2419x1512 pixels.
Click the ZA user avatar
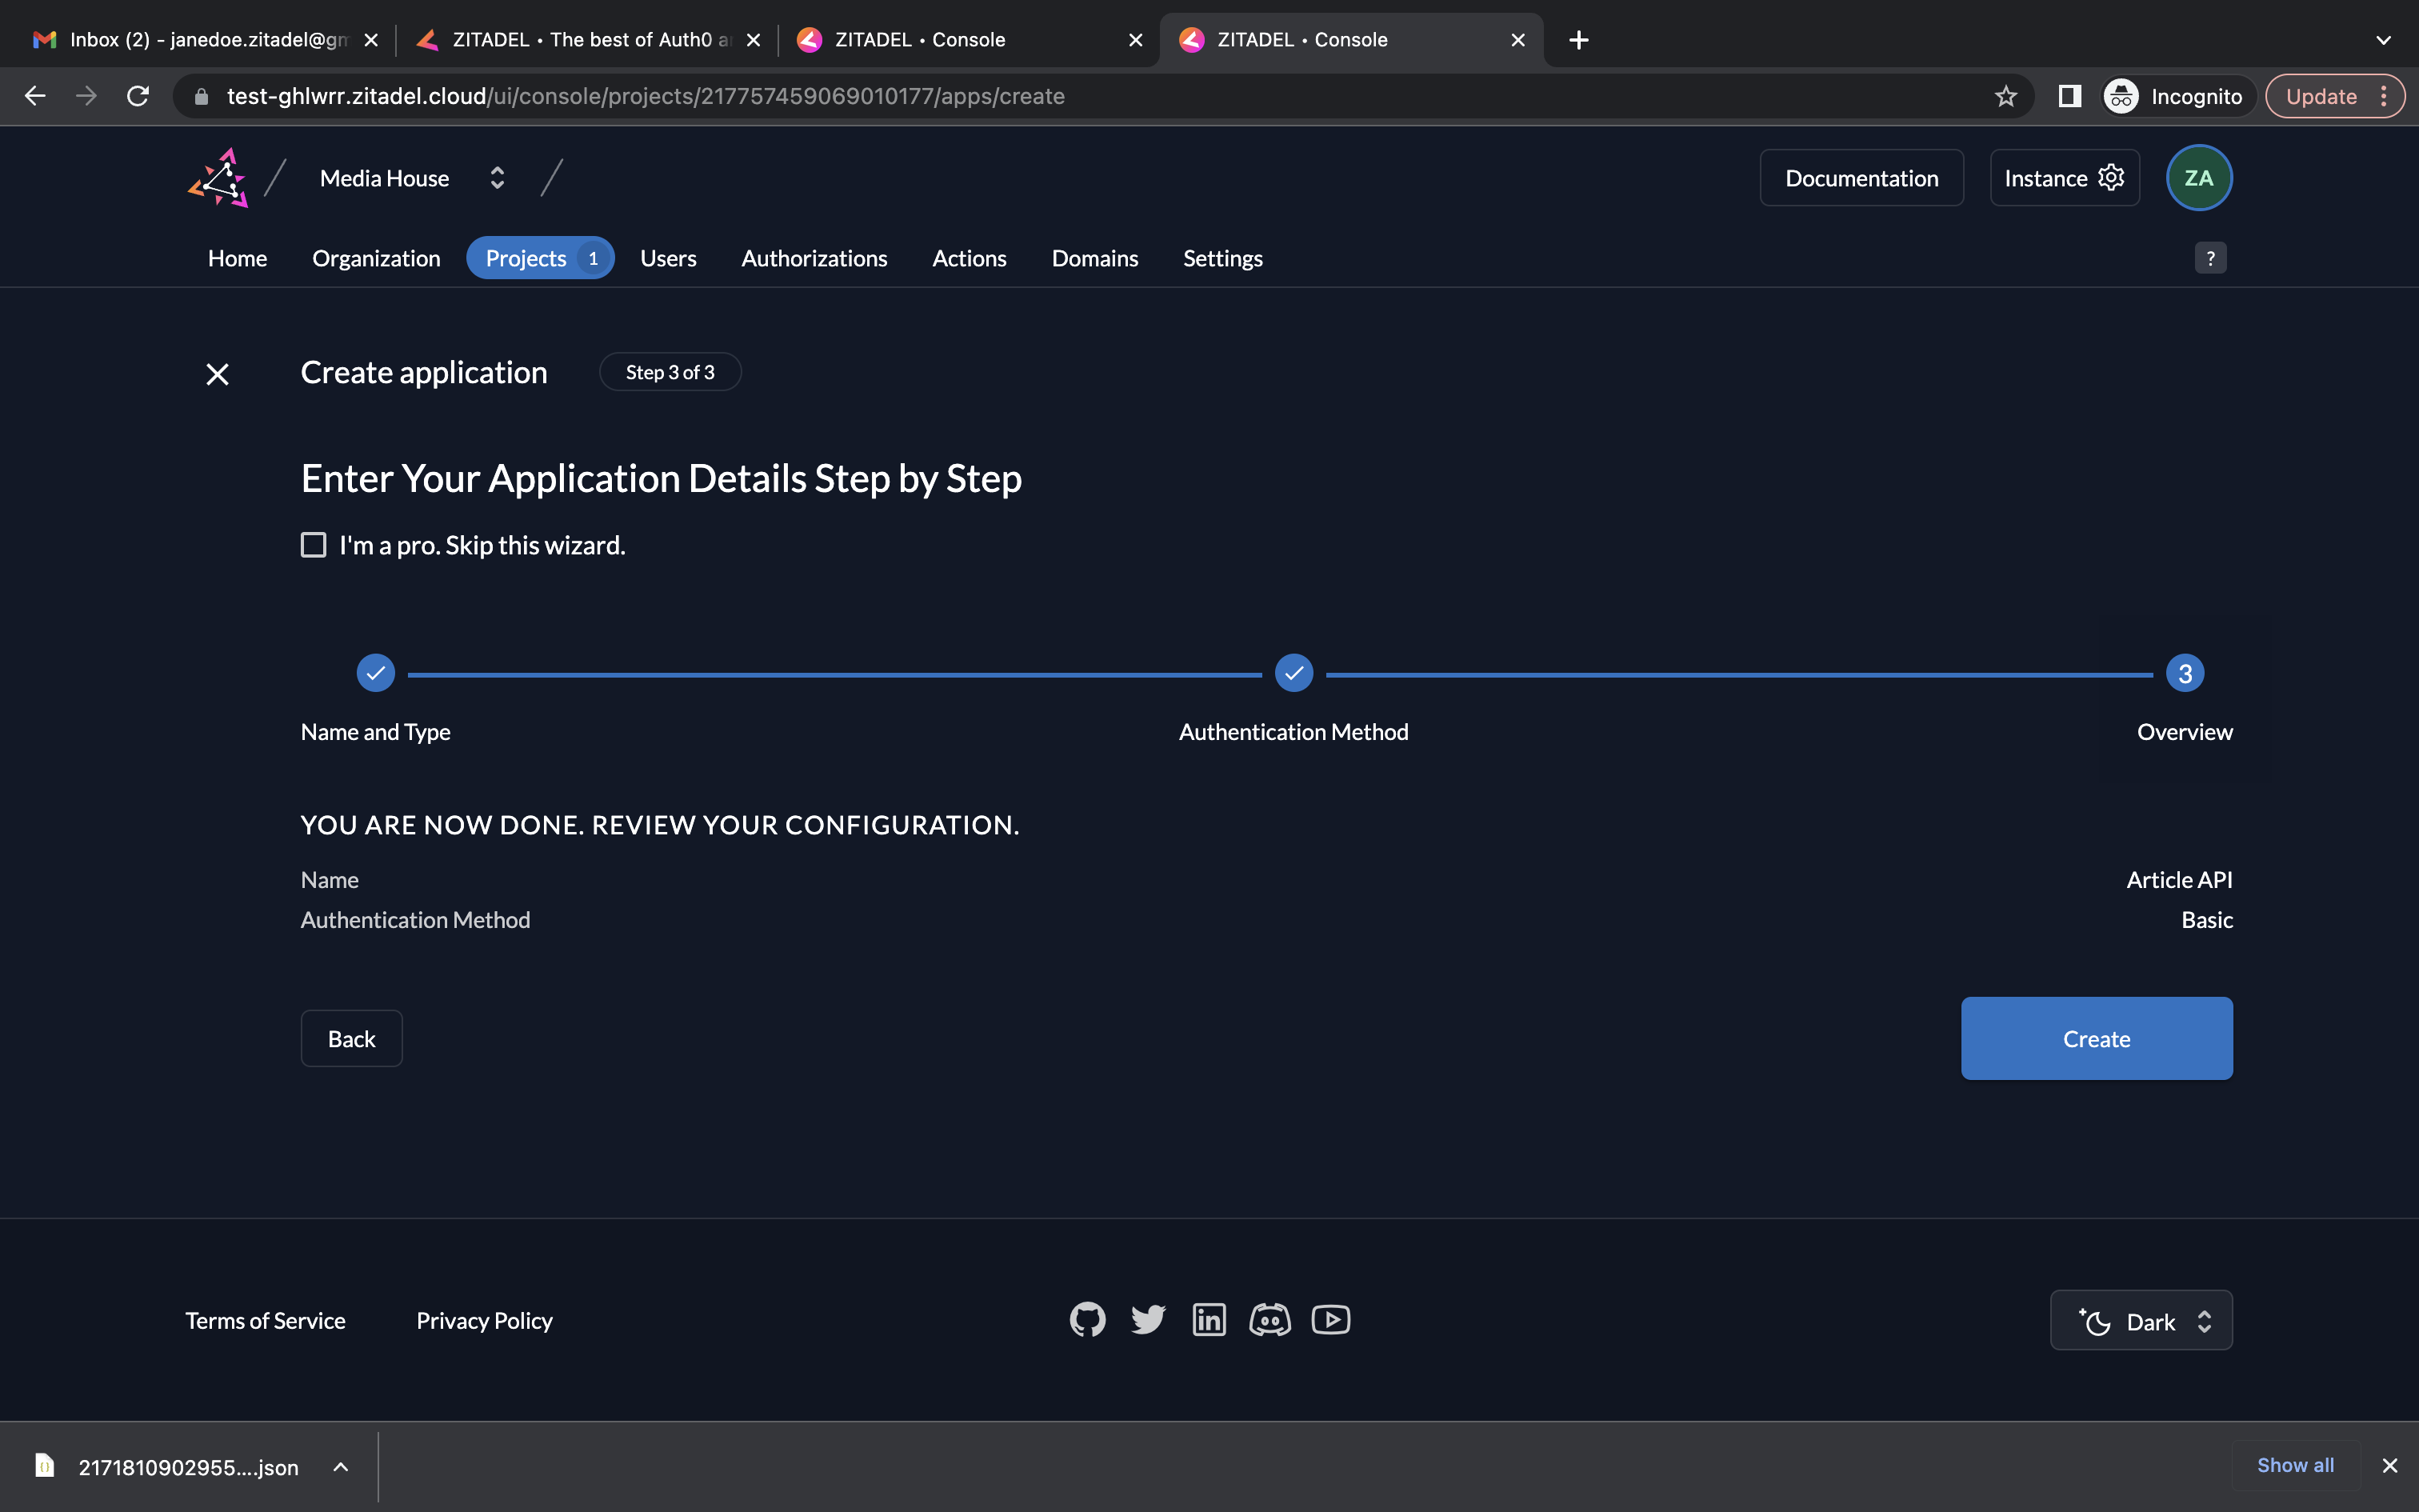pos(2198,178)
